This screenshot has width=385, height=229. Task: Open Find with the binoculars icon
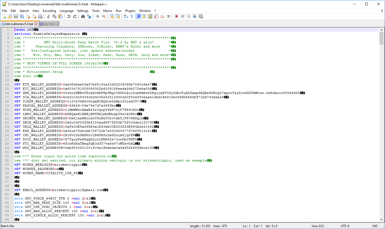(83, 16)
